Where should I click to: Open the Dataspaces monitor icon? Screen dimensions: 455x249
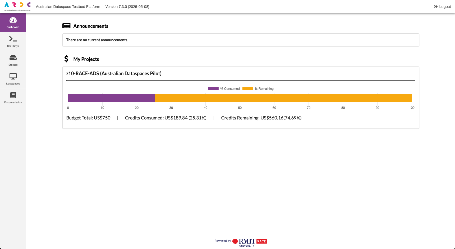click(x=13, y=76)
